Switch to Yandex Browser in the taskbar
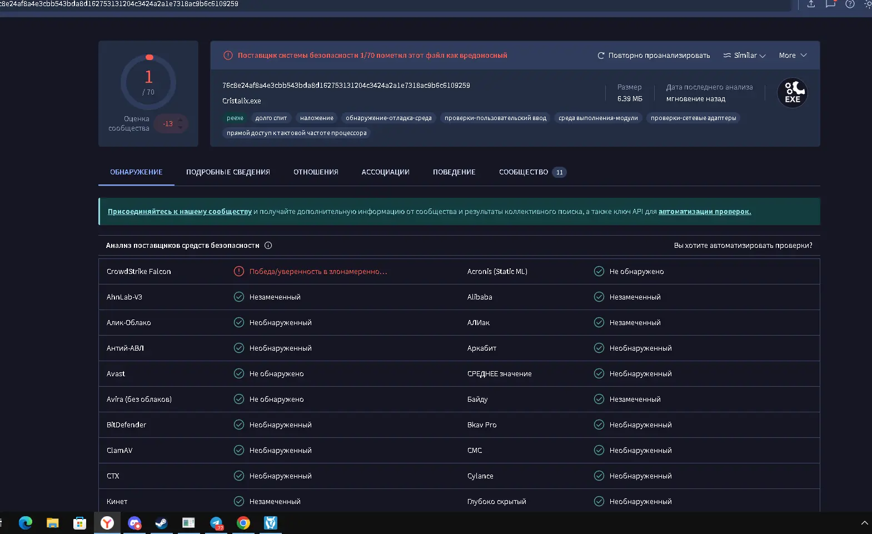The height and width of the screenshot is (534, 872). click(x=107, y=523)
